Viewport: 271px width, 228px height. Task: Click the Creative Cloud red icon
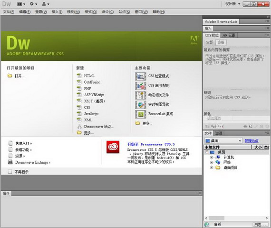tap(113, 147)
